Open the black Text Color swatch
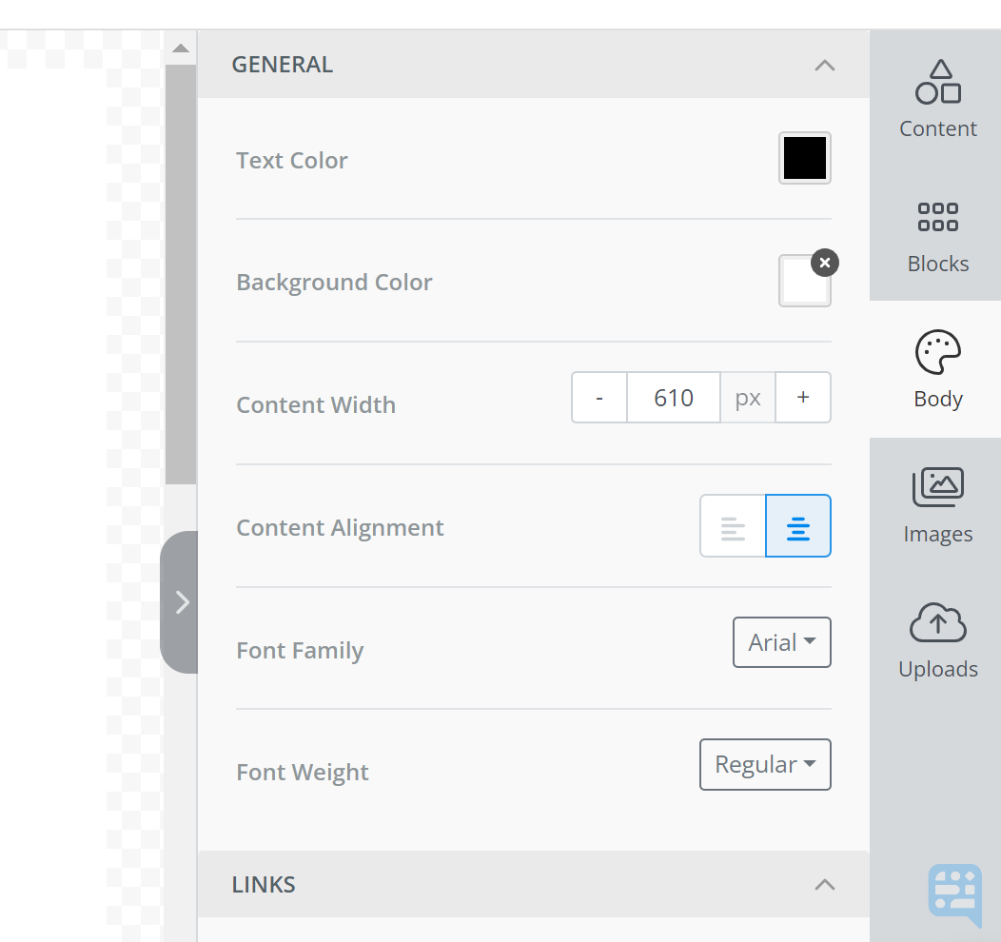 click(804, 158)
